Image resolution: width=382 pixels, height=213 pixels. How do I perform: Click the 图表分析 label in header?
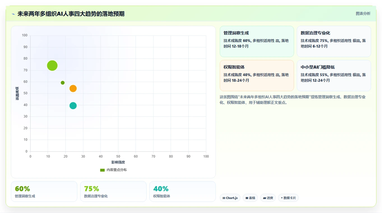pos(363,14)
